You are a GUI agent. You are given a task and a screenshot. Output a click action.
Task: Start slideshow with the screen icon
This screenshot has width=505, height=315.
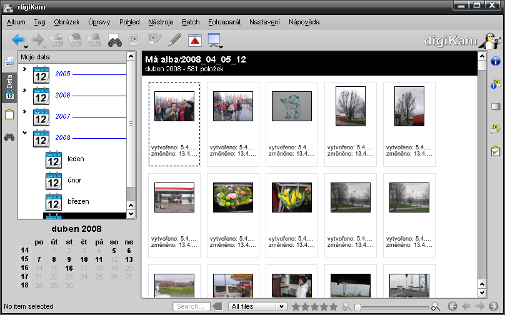click(x=214, y=40)
